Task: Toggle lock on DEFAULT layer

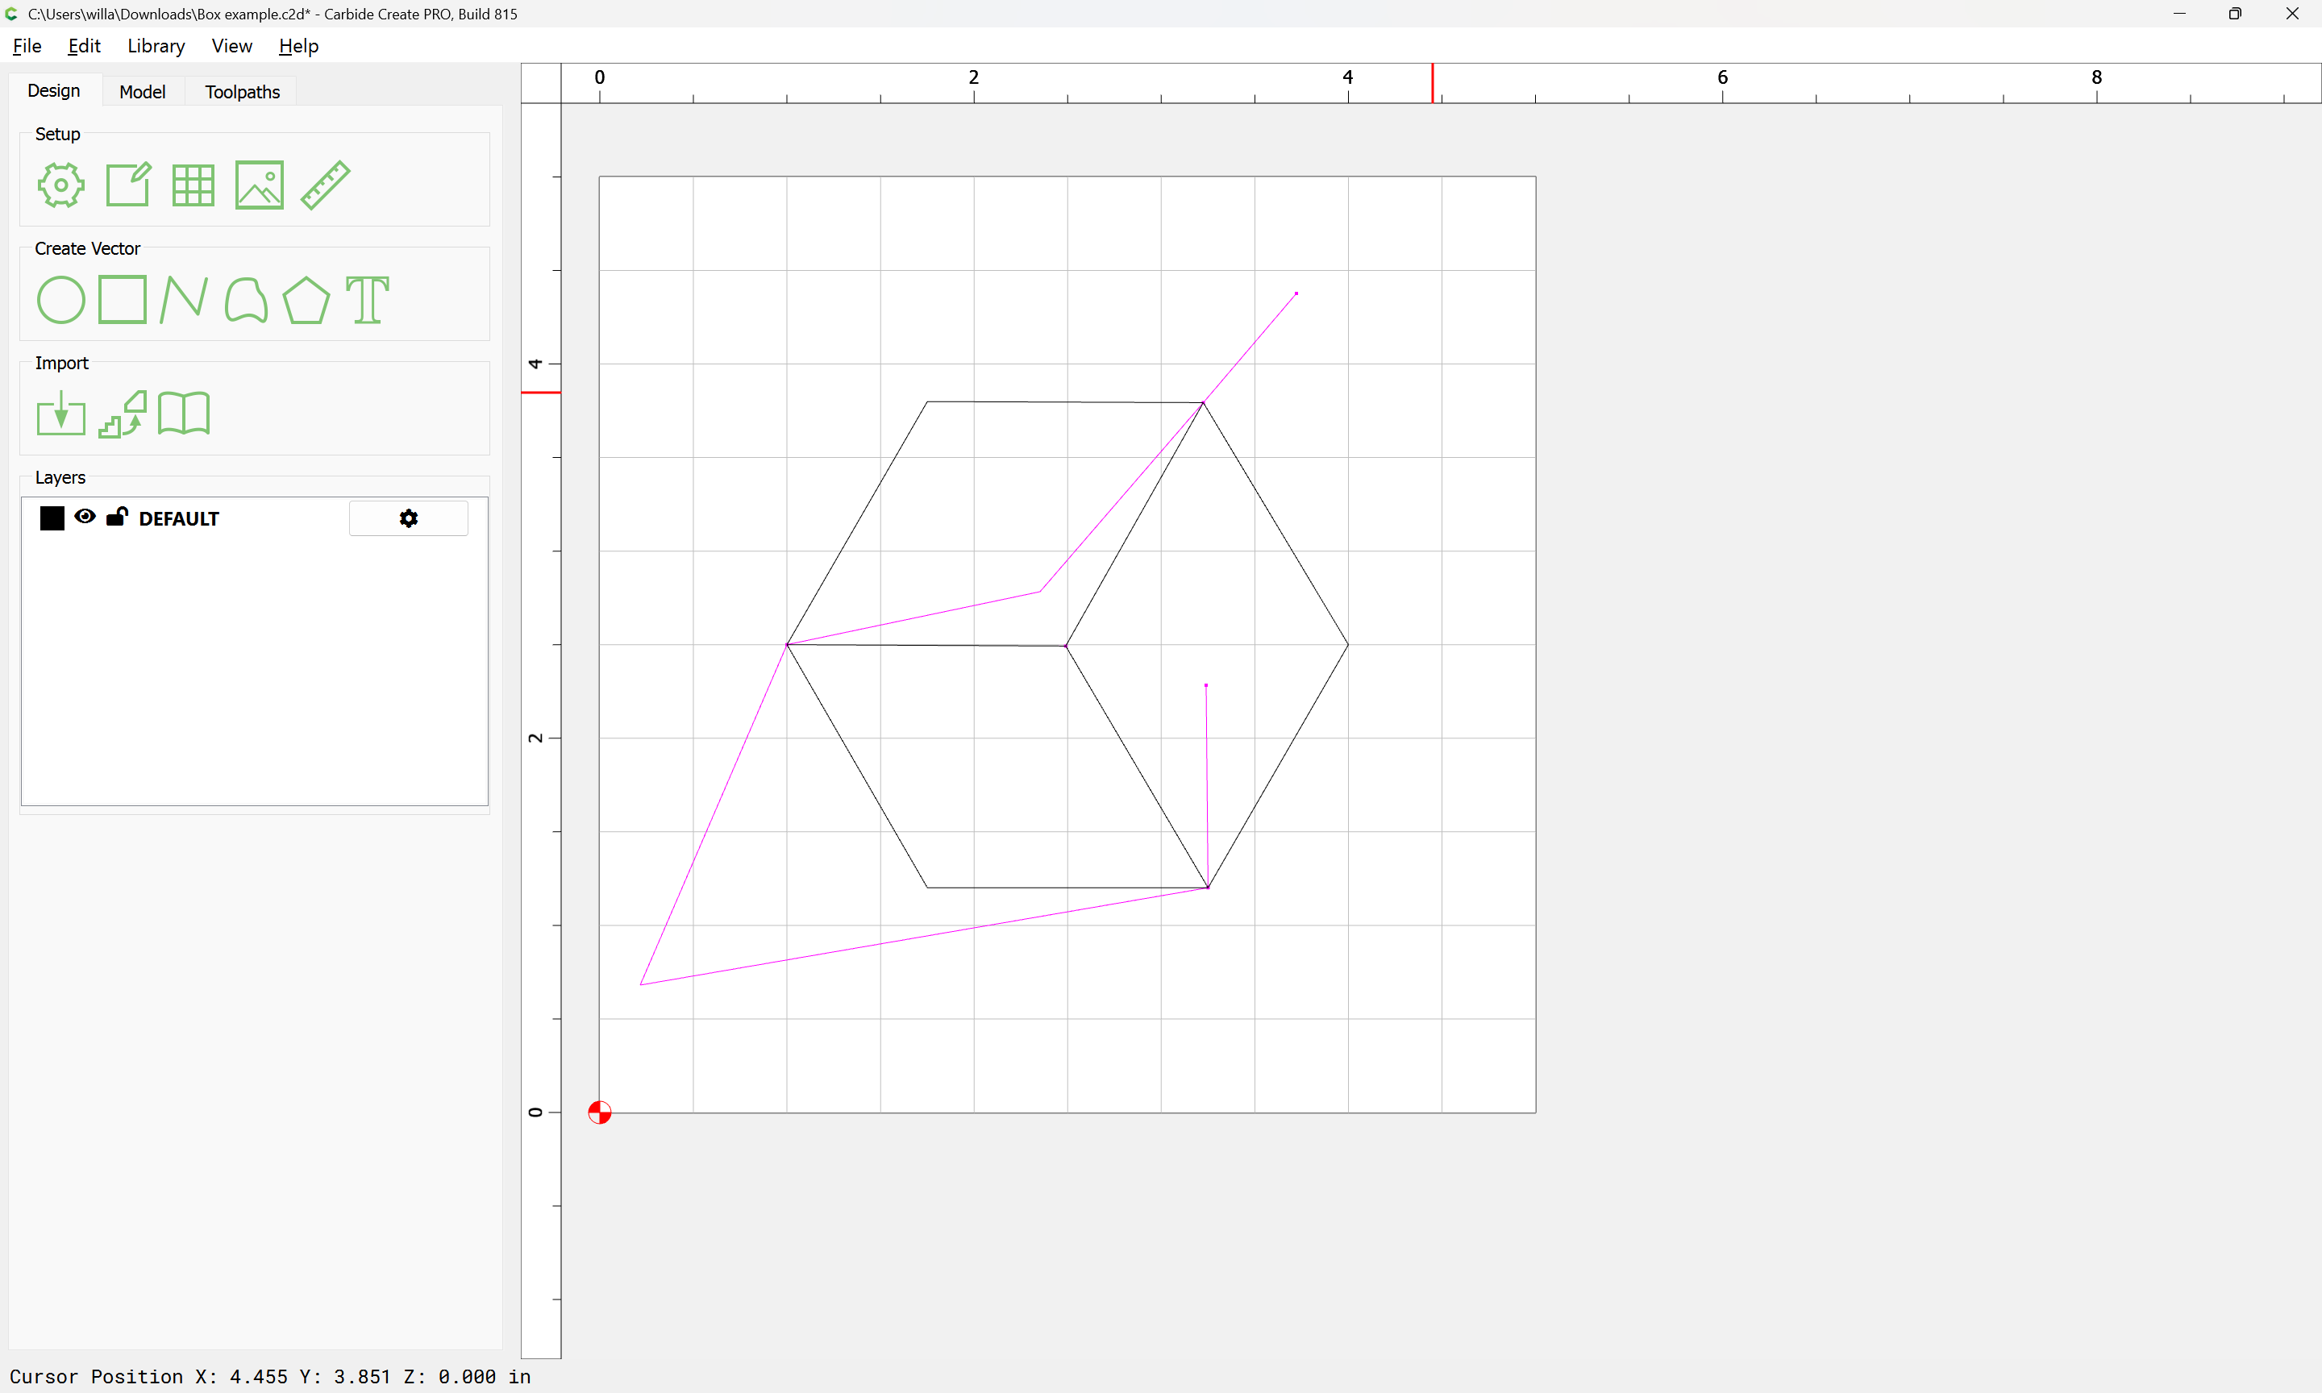Action: click(116, 516)
